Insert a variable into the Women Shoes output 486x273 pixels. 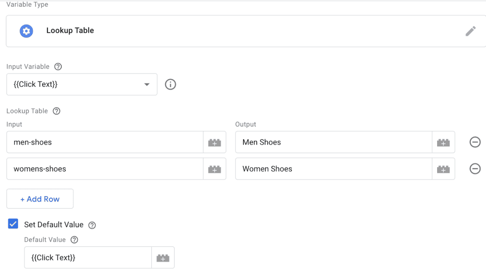click(443, 169)
